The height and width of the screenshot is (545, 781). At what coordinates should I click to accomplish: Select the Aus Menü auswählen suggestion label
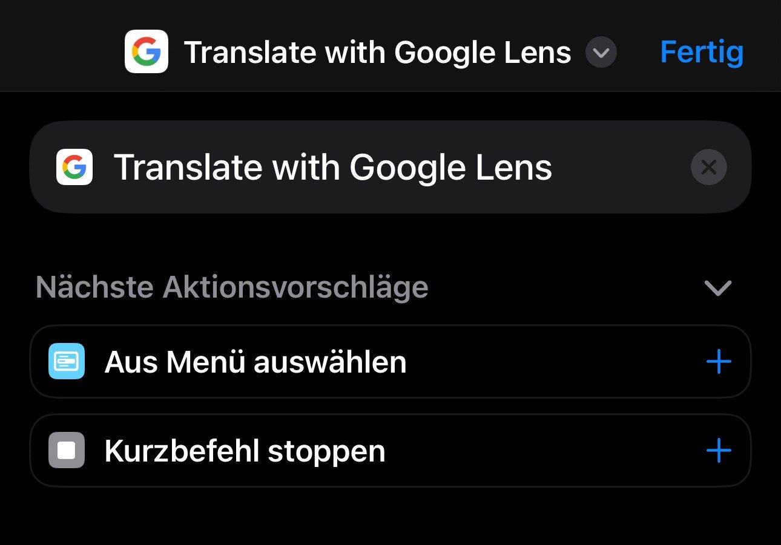pyautogui.click(x=255, y=362)
